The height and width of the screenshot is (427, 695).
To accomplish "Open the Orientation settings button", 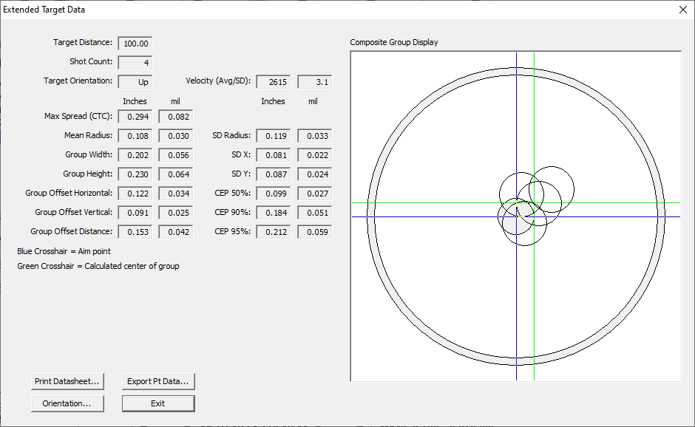I will pos(67,403).
